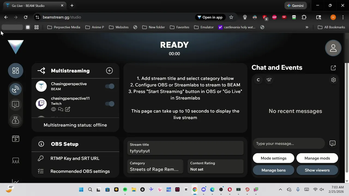The image size is (349, 196).
Task: Open the emoji picker beside message box
Action: (x=332, y=143)
